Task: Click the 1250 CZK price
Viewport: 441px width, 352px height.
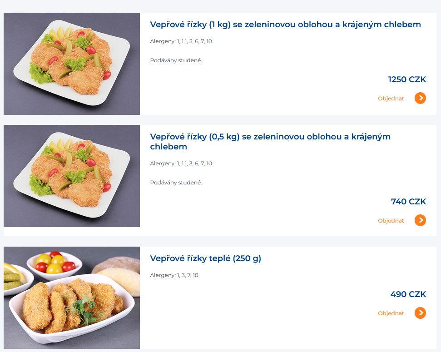Action: tap(407, 79)
